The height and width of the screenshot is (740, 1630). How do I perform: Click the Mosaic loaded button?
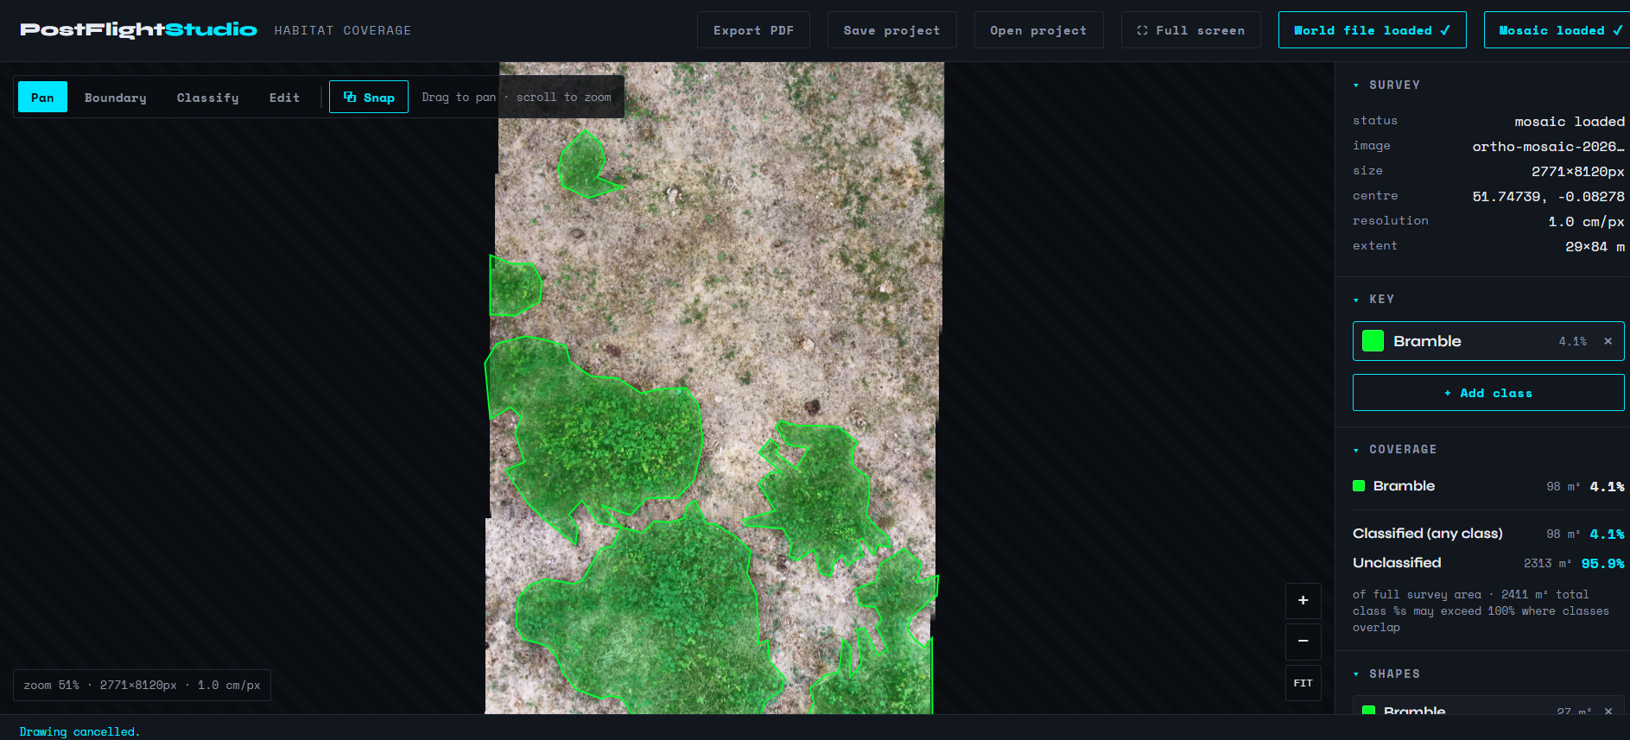pyautogui.click(x=1557, y=30)
